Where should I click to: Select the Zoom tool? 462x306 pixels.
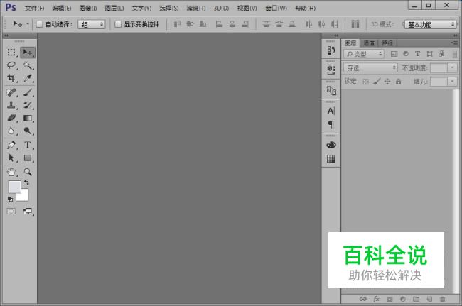pos(28,172)
